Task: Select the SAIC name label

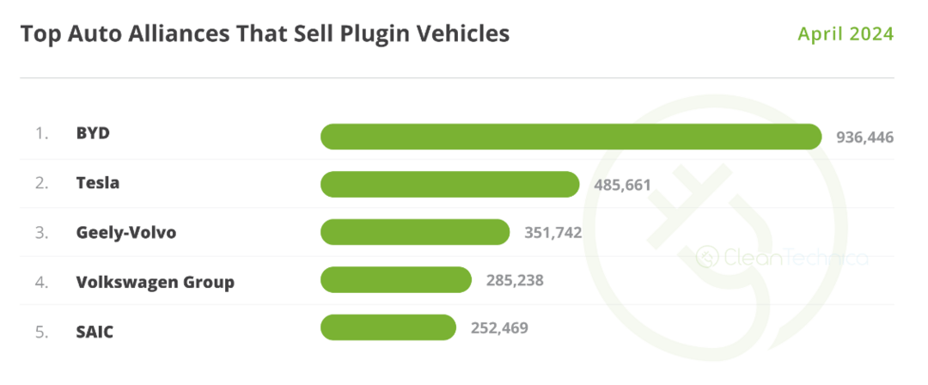Action: pos(95,332)
